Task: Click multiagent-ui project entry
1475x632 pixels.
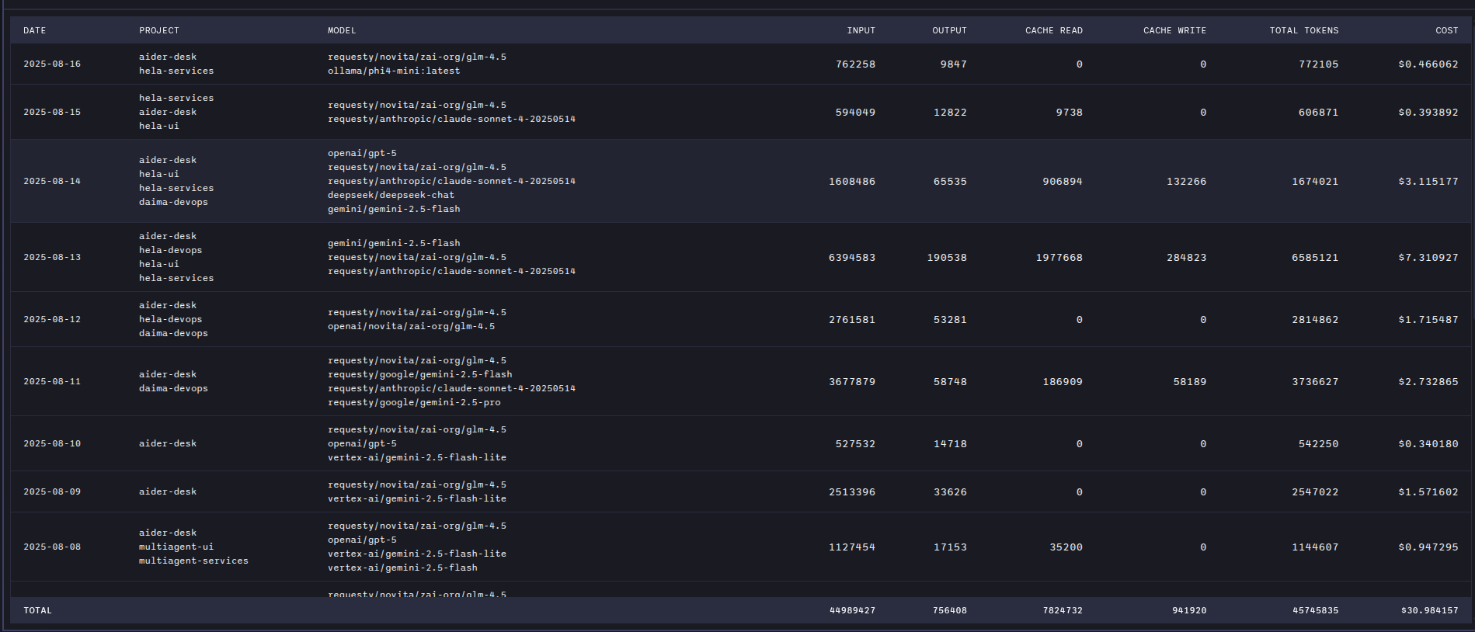Action: 176,547
